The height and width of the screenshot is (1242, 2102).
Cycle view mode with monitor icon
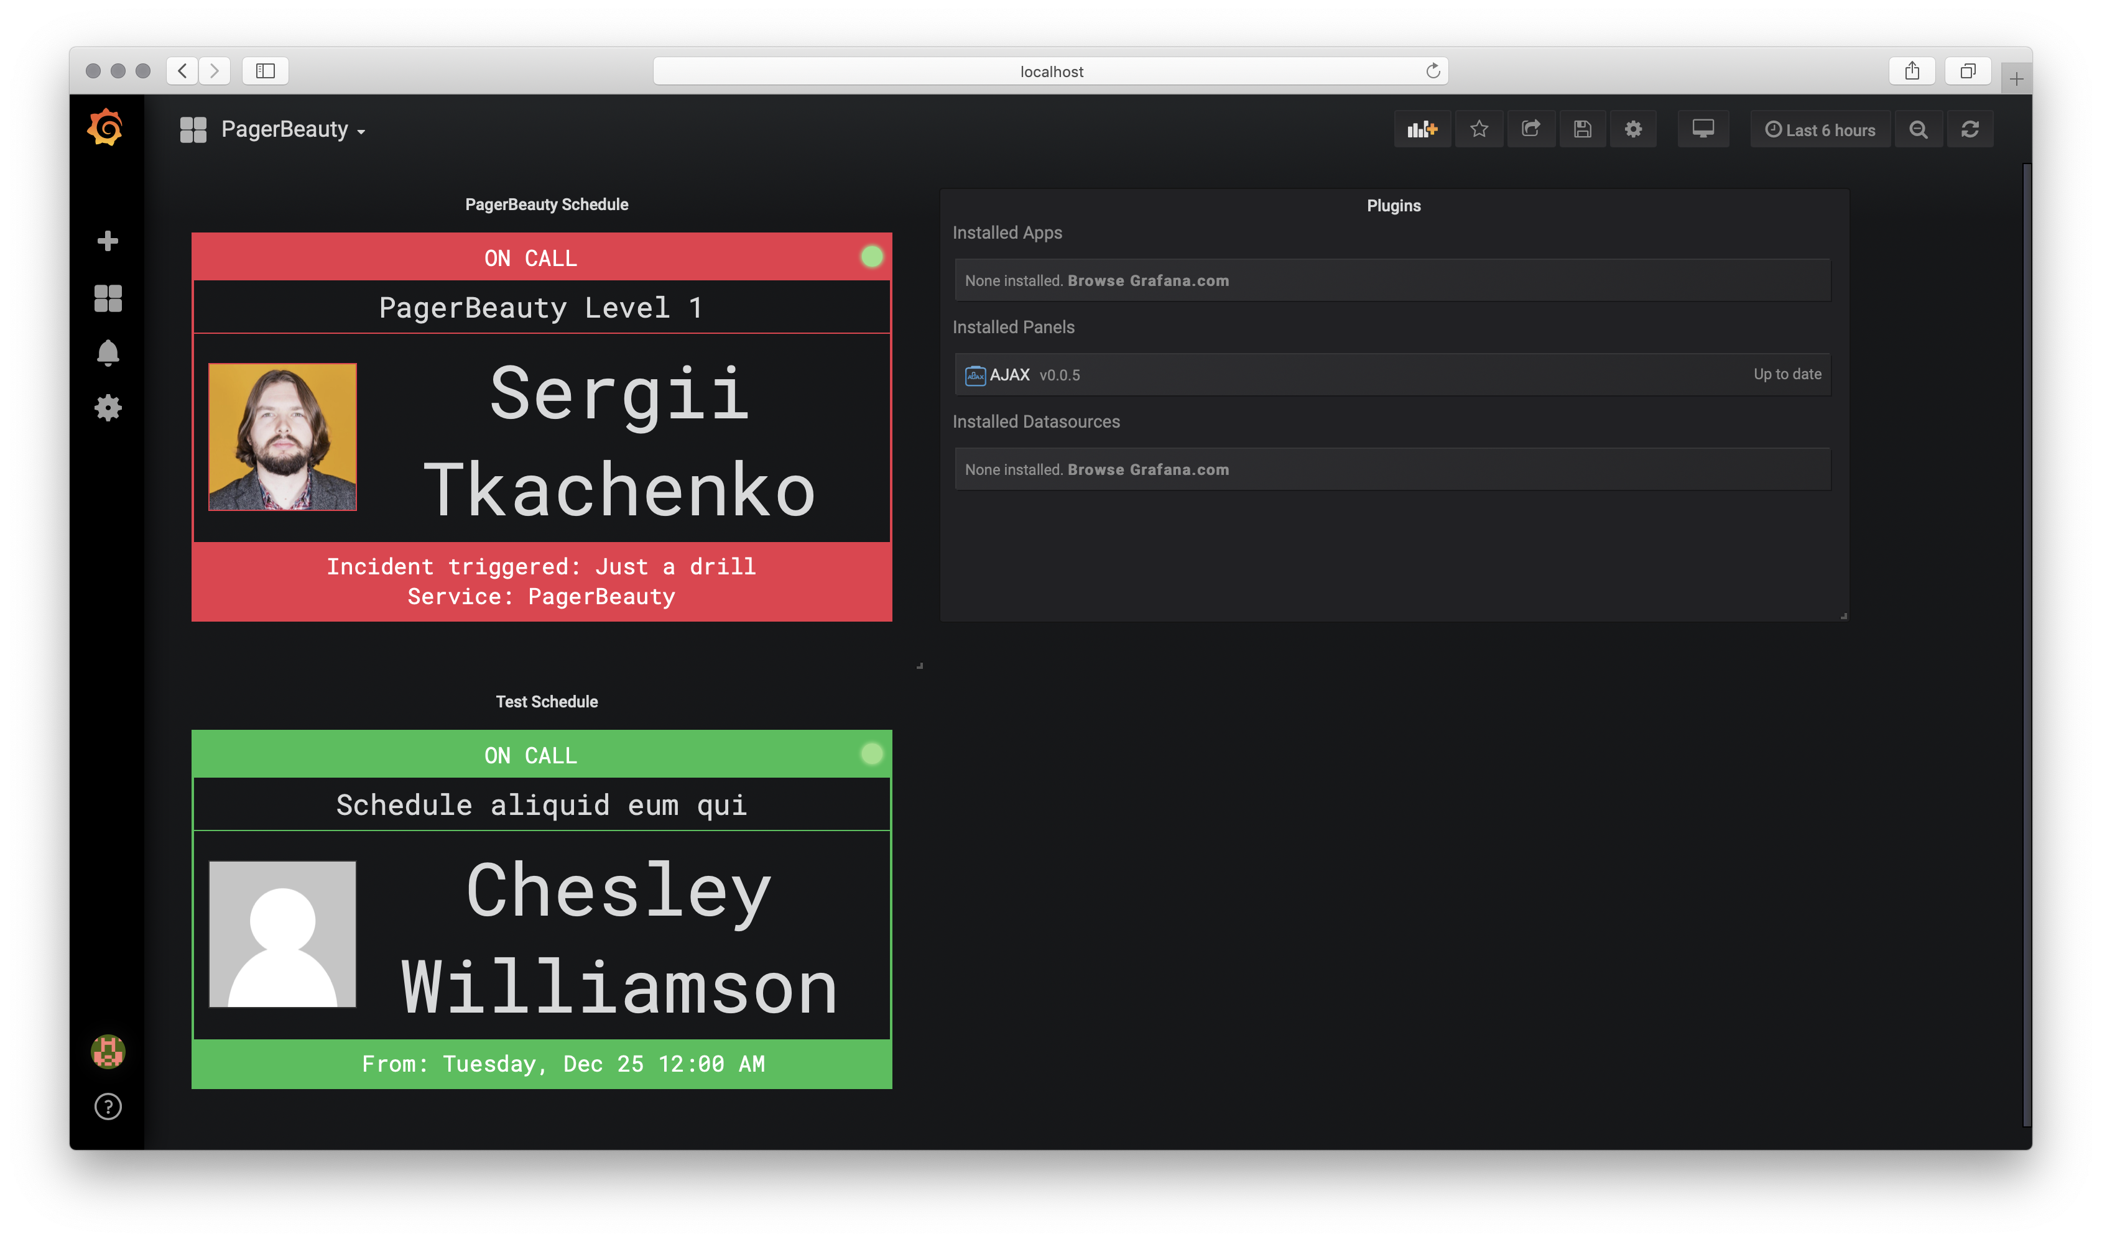(1703, 129)
